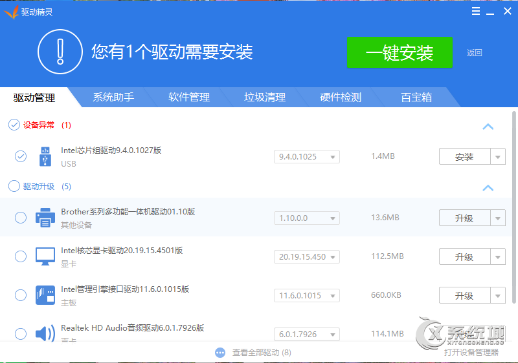Screen dimensions: 518x363
Task: Expand arrow next to Intel graphics 升级 button
Action: [x=498, y=257]
